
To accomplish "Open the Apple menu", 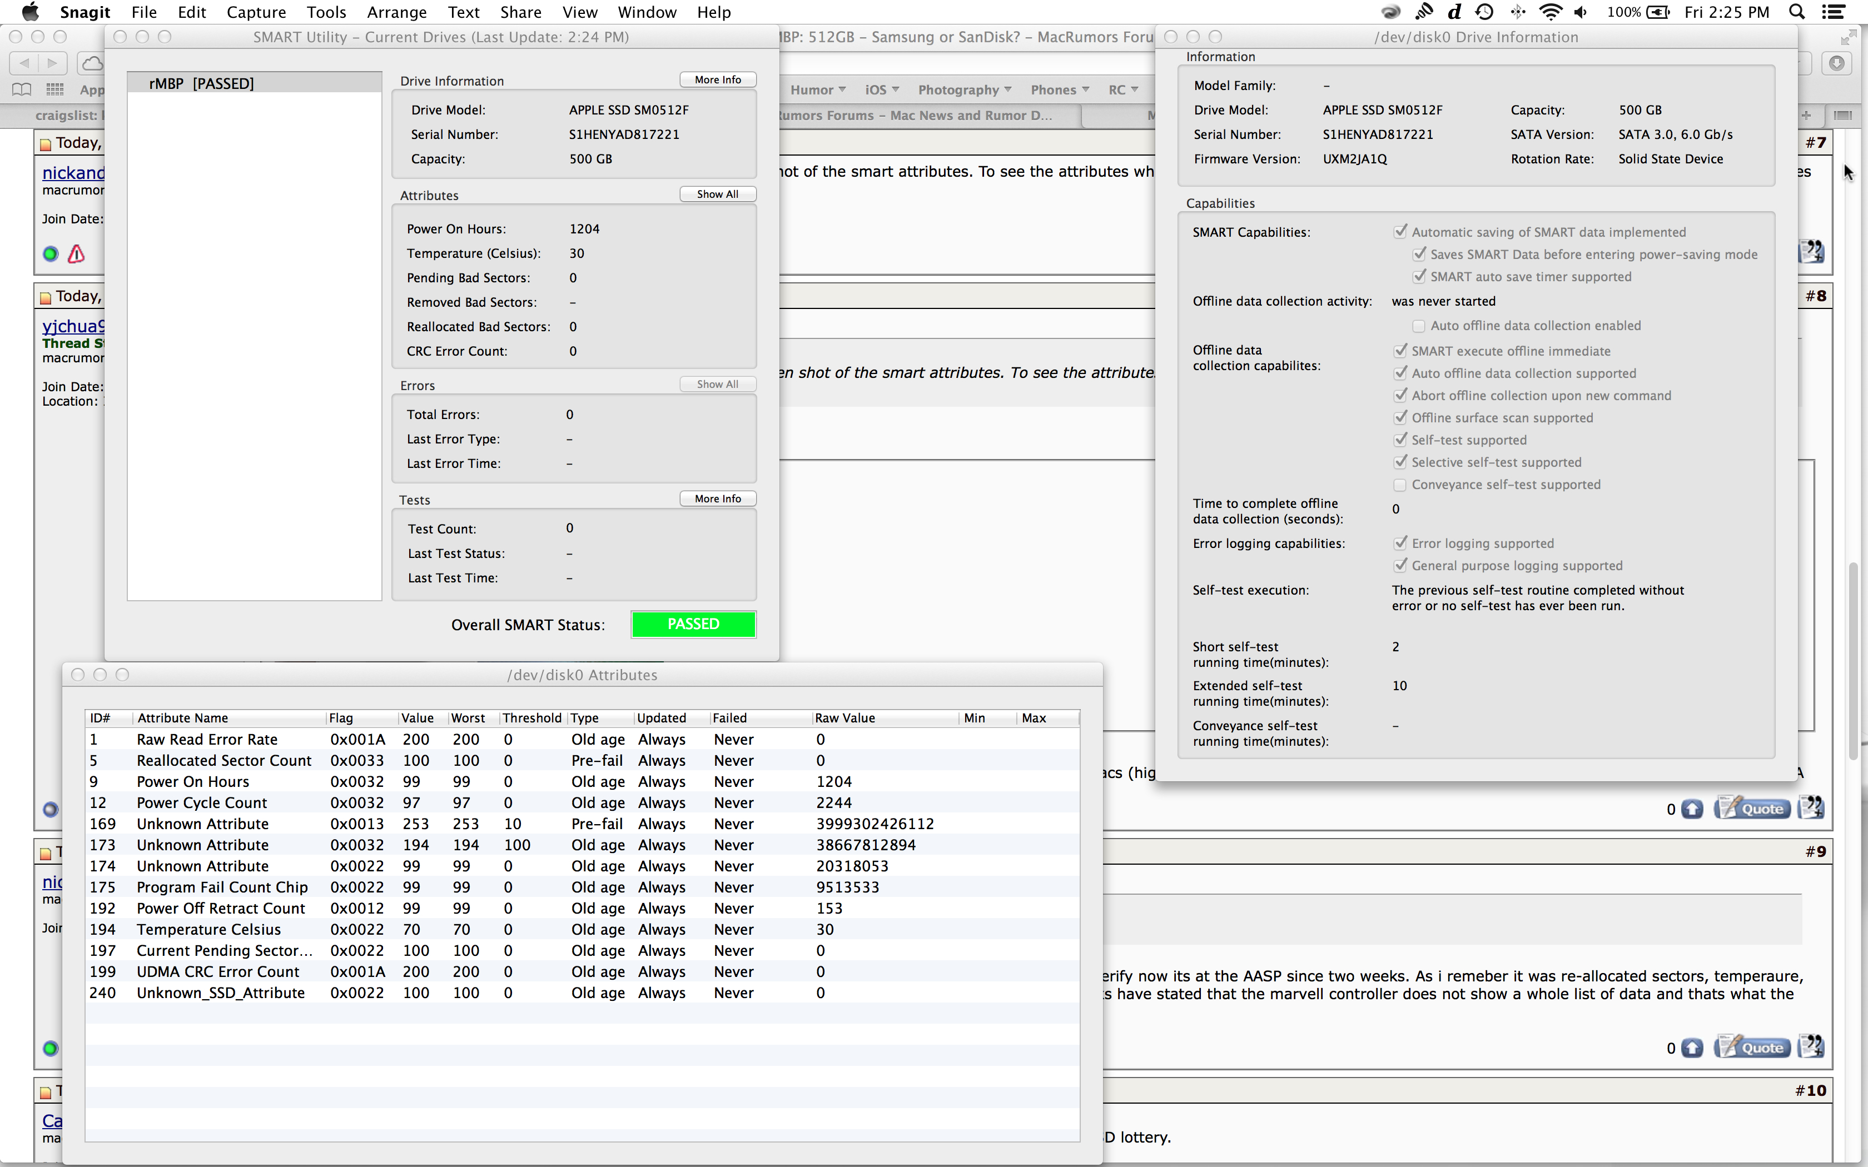I will click(x=30, y=12).
